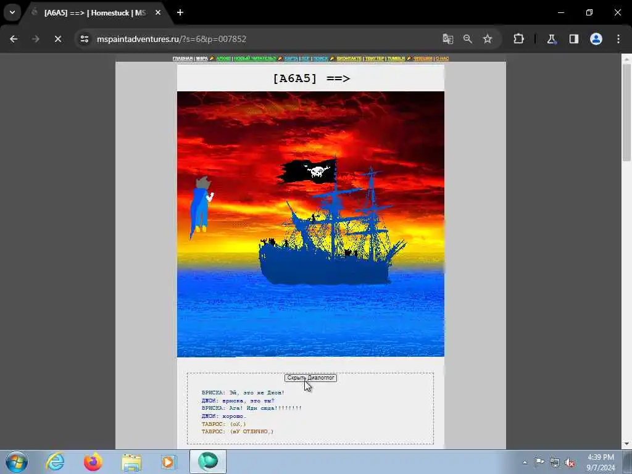Viewport: 632px width, 474px height.
Task: Stop loading the page
Action: [57, 39]
